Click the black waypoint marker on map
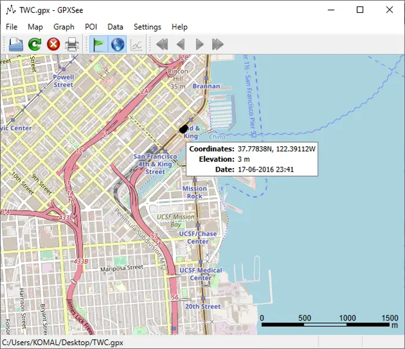 point(184,129)
